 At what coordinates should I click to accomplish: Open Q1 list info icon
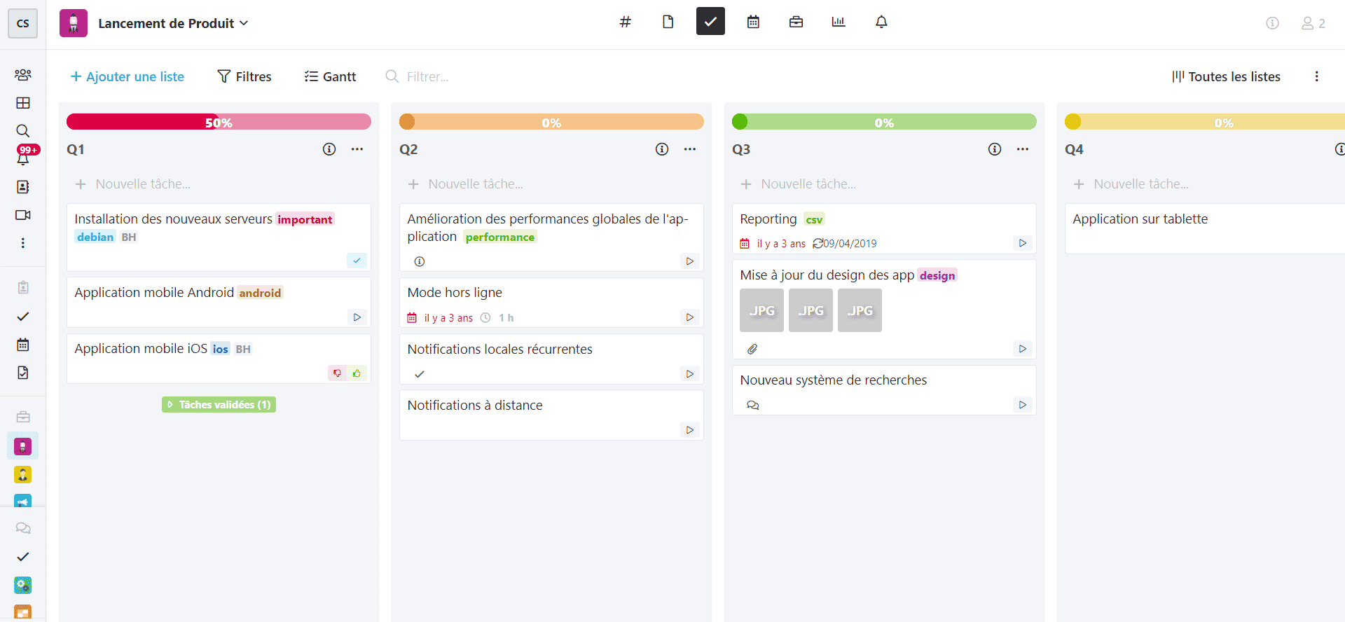[x=329, y=149]
